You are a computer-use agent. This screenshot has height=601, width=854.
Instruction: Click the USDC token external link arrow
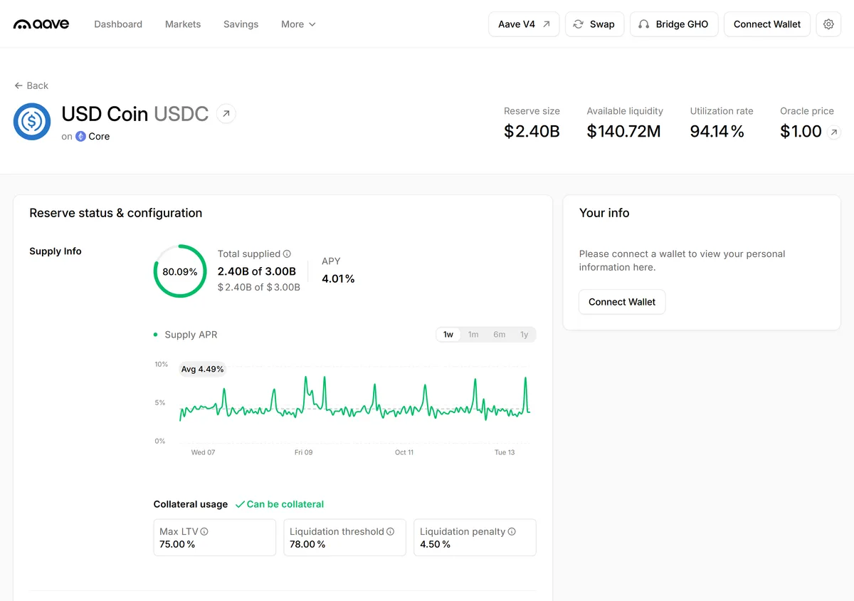click(x=226, y=113)
